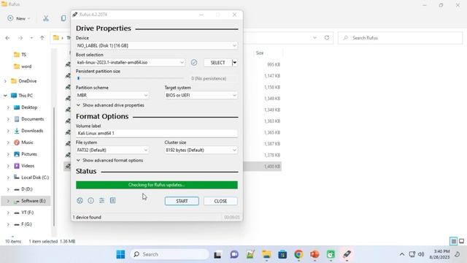Viewport: 467px width, 263px height.
Task: Select Videos in navigation pane
Action: coord(24,166)
